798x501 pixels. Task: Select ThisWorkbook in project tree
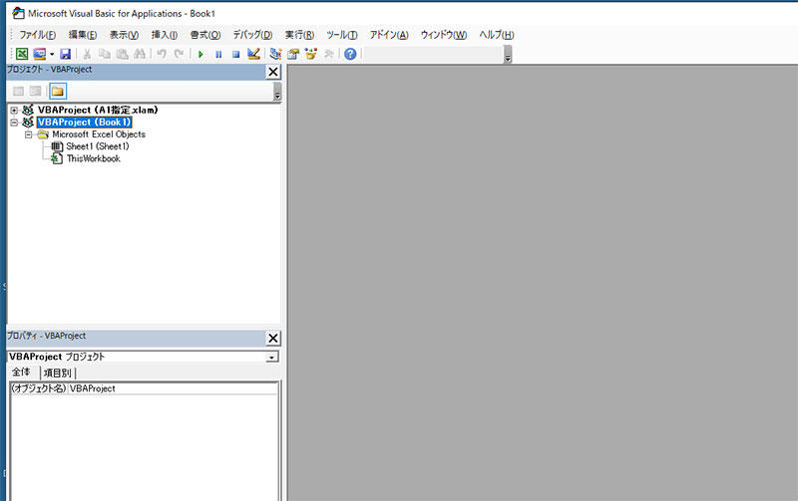tap(93, 158)
